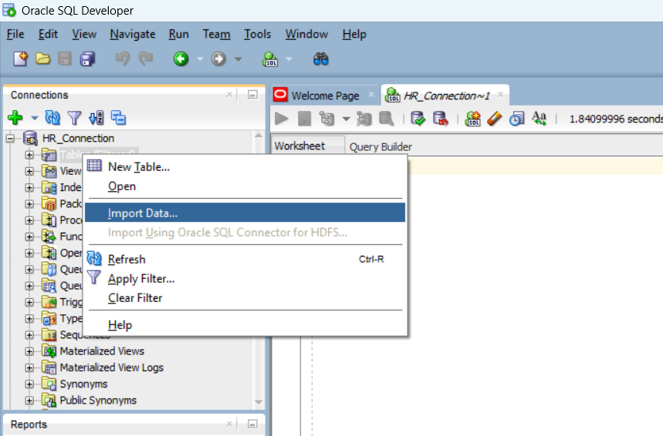
Task: Click the Save floppy disk icon
Action: pos(65,59)
